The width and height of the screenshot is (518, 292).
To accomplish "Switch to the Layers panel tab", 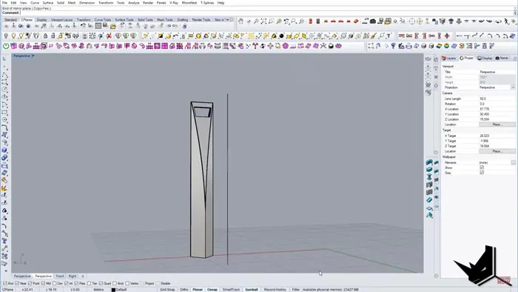I will (x=449, y=59).
